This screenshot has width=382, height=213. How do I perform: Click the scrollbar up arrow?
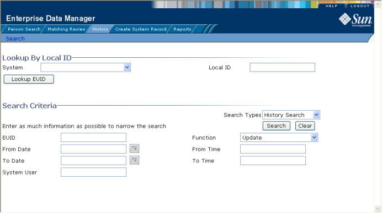[378, 4]
